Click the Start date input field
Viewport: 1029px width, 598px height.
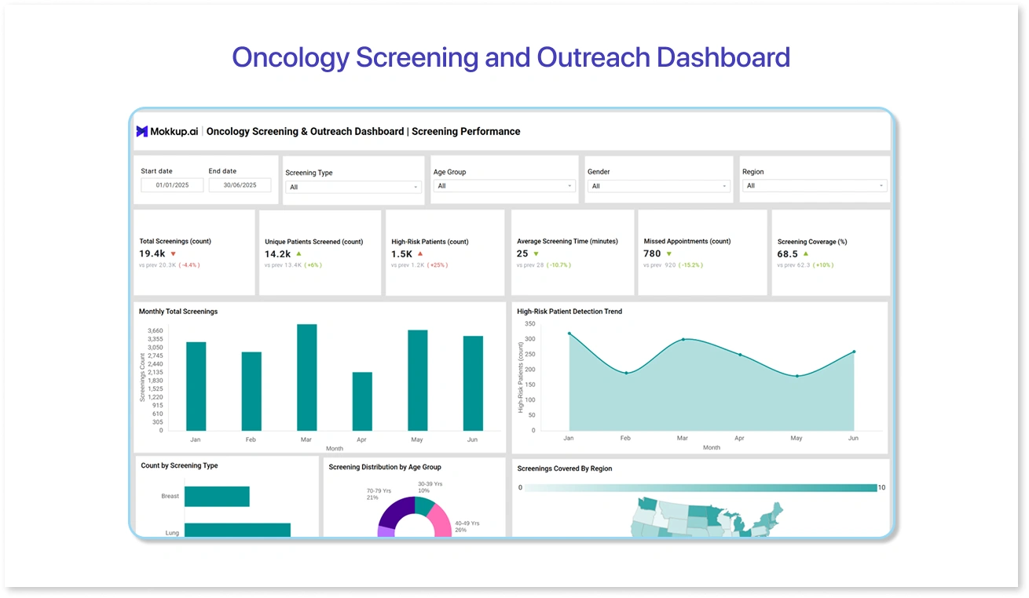pyautogui.click(x=172, y=185)
